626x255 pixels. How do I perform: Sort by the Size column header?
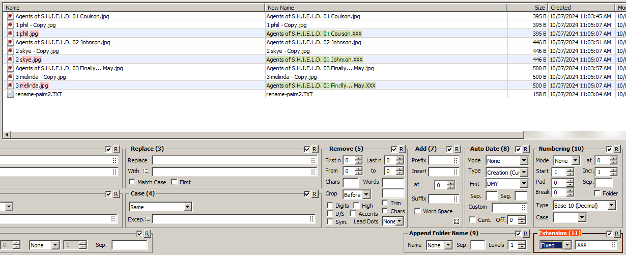[527, 8]
